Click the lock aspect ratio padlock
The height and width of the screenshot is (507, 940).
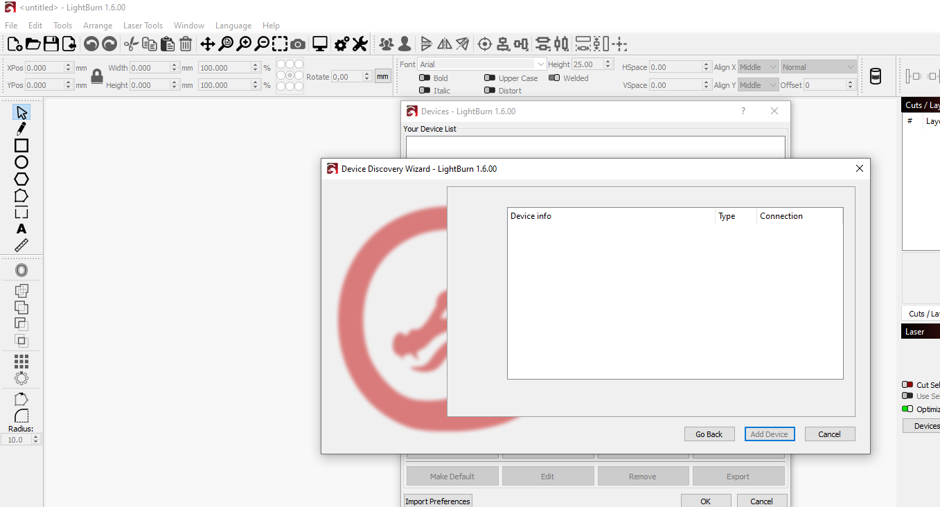(x=97, y=76)
